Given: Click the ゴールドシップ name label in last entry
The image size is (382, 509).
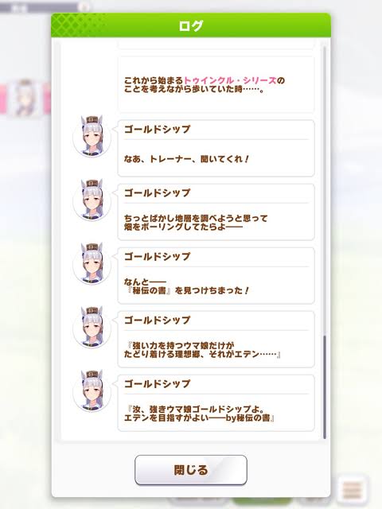Looking at the screenshot, I should click(158, 383).
